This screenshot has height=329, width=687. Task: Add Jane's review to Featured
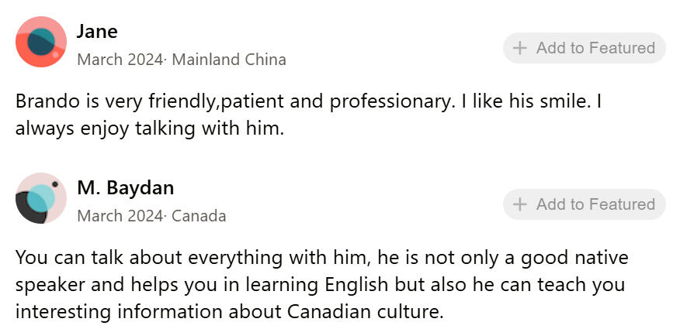584,48
